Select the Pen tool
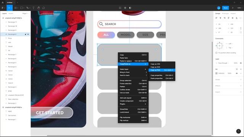This screenshot has height=137, width=244. tap(27, 8)
